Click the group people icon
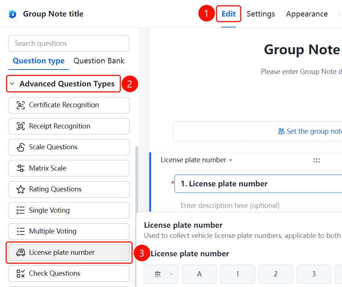 (281, 131)
